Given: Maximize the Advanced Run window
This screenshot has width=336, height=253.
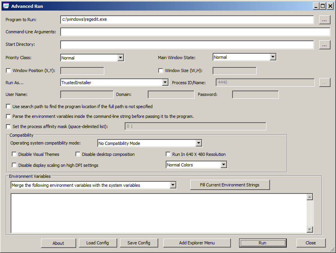Looking at the screenshot, I should pos(323,6).
